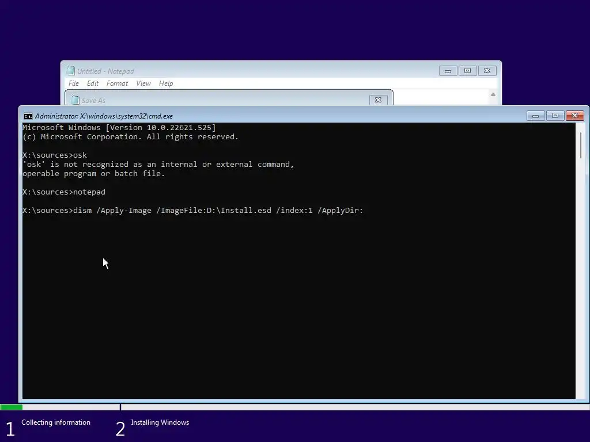
Task: Click Notepad's scroll up arrow
Action: [x=493, y=94]
